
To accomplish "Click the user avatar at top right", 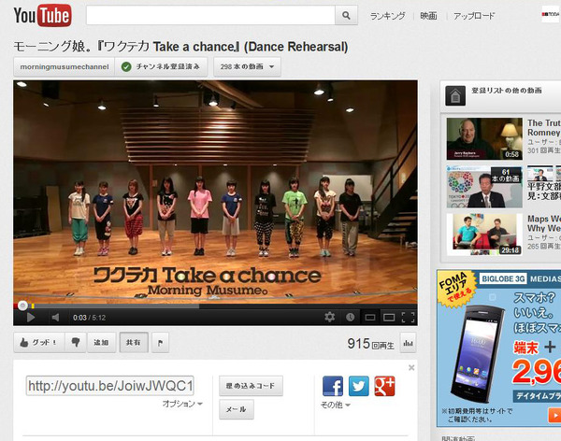I will click(x=551, y=15).
